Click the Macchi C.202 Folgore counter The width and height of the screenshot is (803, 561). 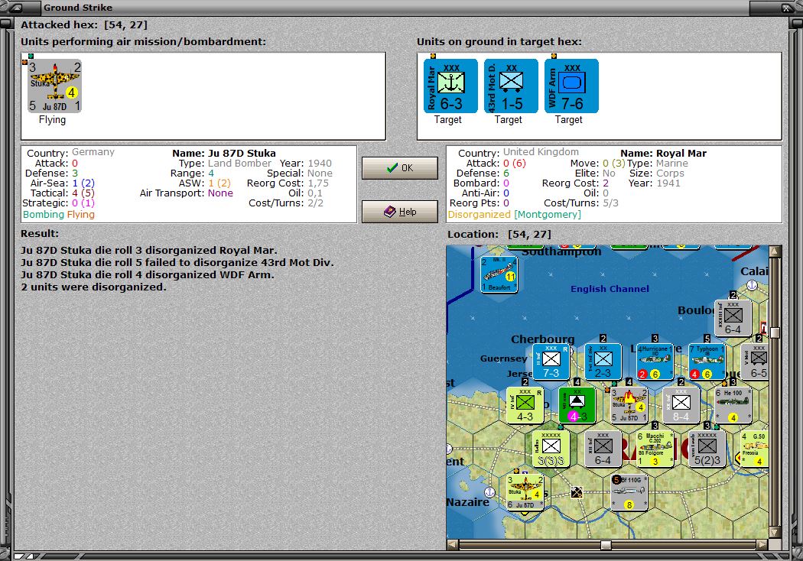click(655, 449)
